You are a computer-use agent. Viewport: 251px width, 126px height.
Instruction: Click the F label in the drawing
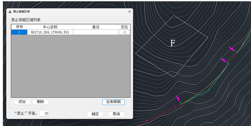(x=173, y=43)
